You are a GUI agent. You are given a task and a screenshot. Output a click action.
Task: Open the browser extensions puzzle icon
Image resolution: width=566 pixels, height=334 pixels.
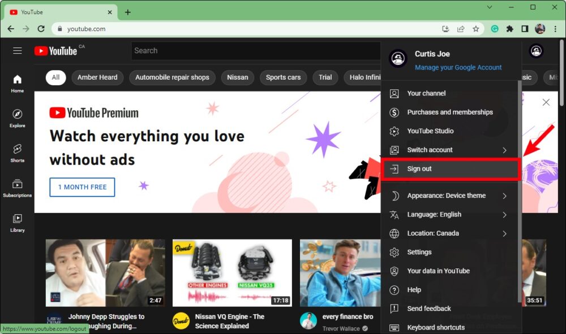pos(509,28)
